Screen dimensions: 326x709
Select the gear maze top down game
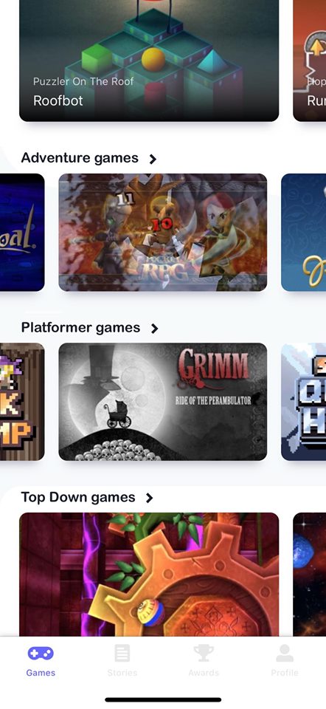(x=149, y=575)
